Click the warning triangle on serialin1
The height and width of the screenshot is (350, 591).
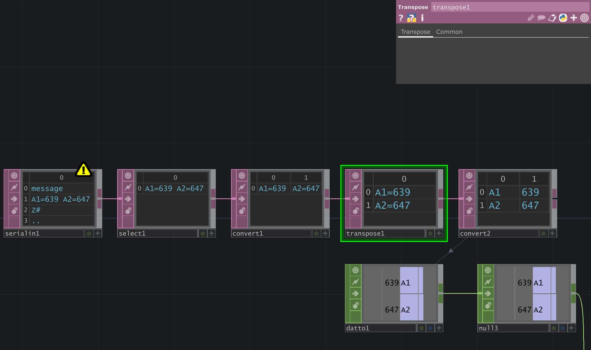point(83,169)
